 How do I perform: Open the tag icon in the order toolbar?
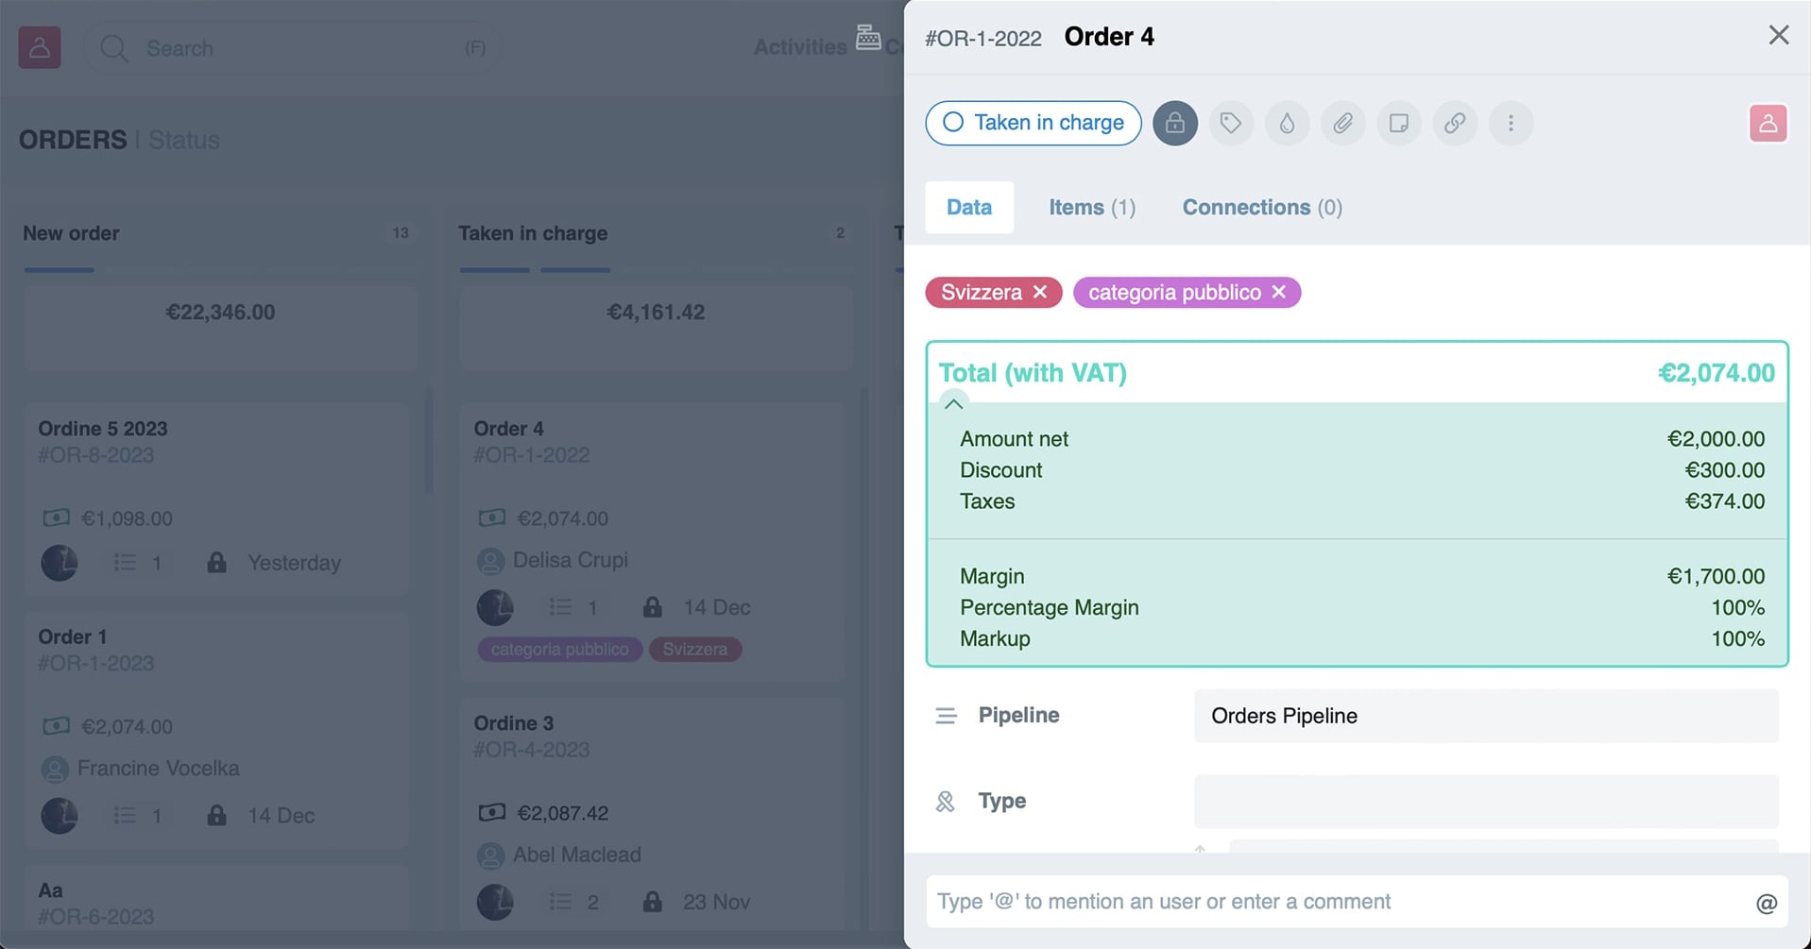click(x=1230, y=123)
